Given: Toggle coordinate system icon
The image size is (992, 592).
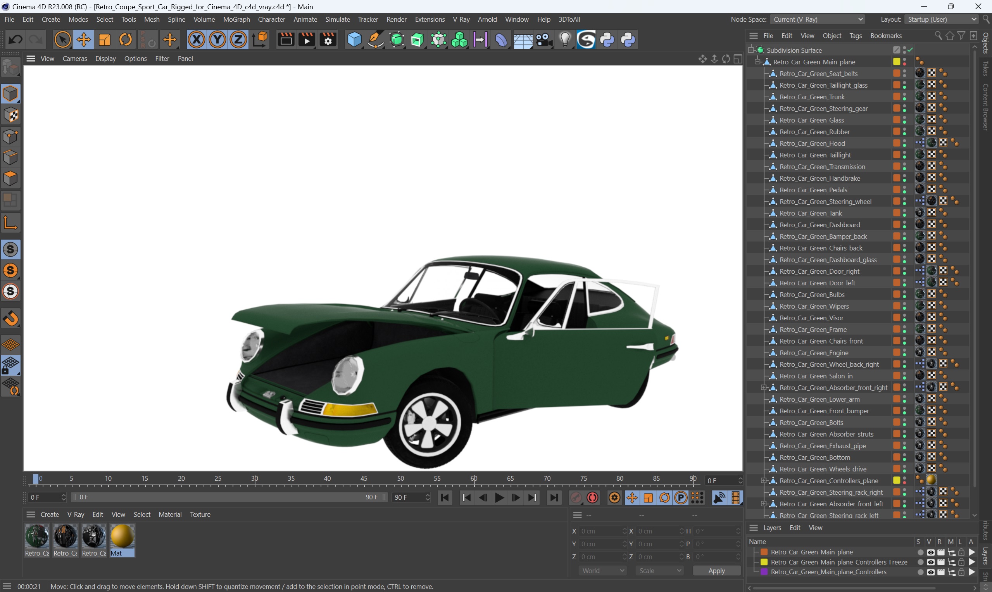Looking at the screenshot, I should point(260,40).
